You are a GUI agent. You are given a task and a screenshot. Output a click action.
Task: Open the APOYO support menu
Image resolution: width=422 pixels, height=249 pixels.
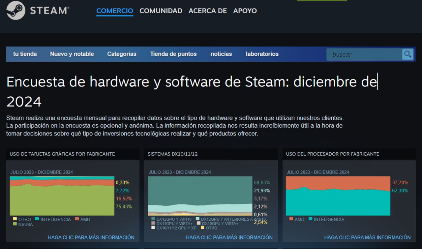[245, 11]
